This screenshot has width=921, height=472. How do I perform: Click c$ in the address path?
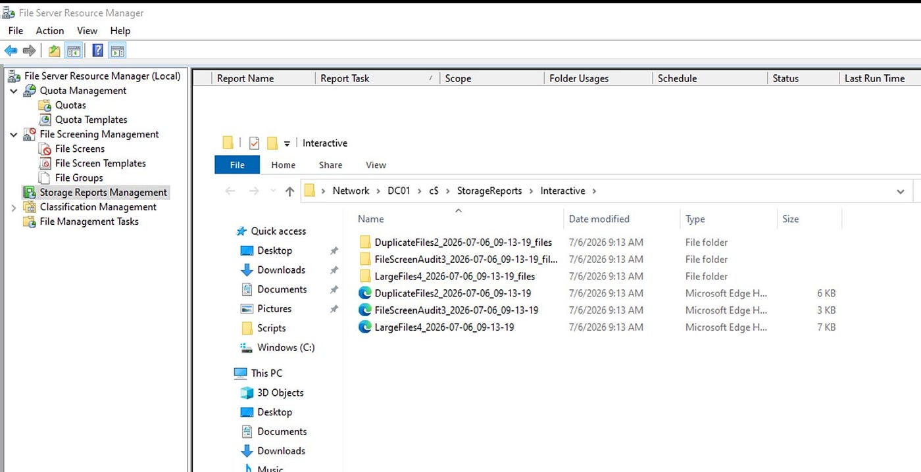coord(434,191)
